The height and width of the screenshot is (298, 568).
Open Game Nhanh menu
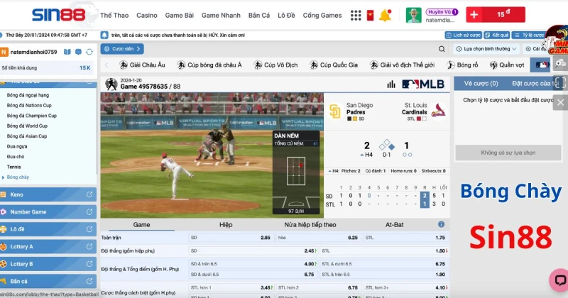[221, 15]
